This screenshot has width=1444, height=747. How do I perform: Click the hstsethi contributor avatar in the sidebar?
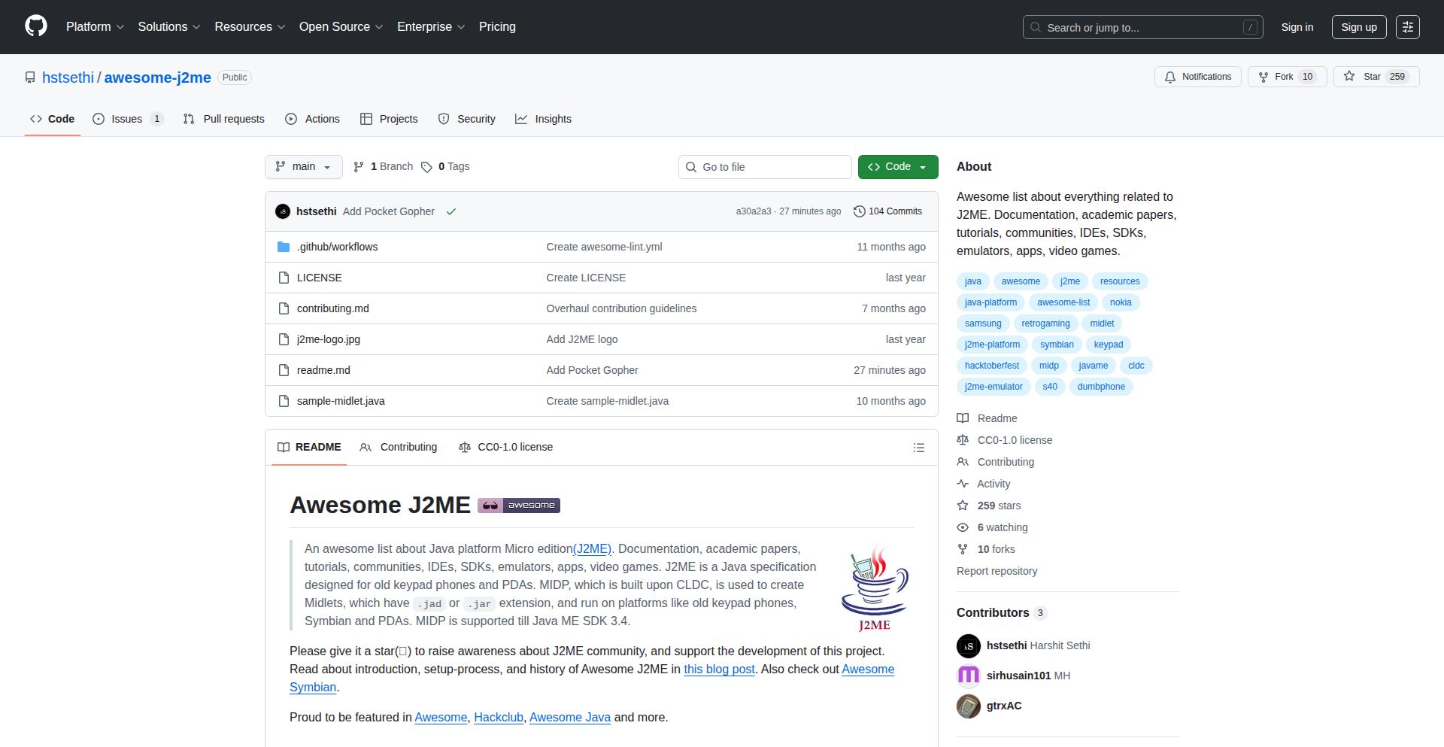tap(969, 645)
